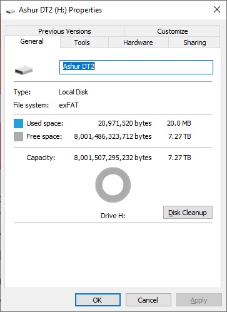The image size is (227, 312).
Task: Click the drive name field Ashur DT2
Action: (136, 67)
